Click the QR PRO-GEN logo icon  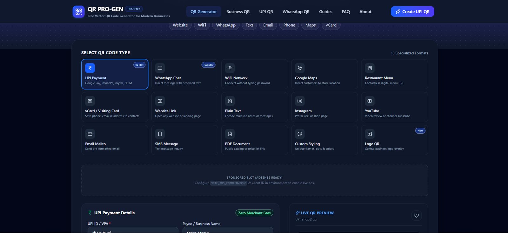(78, 12)
